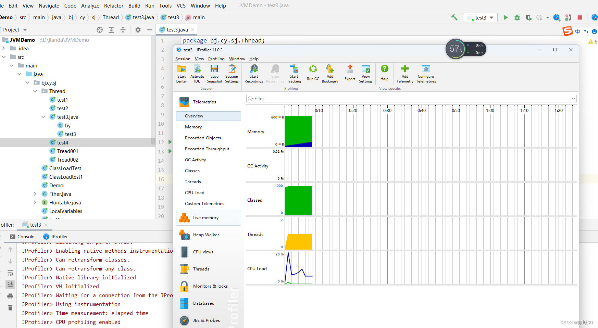This screenshot has width=598, height=328.
Task: Open Session Settings in JProfiler
Action: pyautogui.click(x=232, y=74)
